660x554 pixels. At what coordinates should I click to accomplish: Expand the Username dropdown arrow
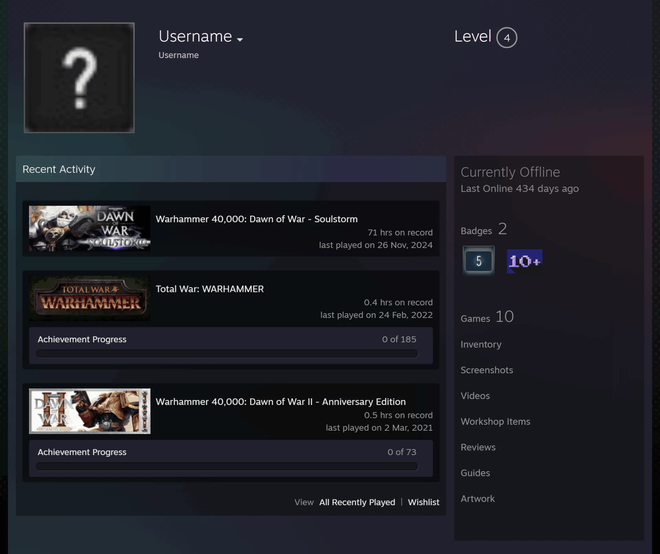[240, 39]
